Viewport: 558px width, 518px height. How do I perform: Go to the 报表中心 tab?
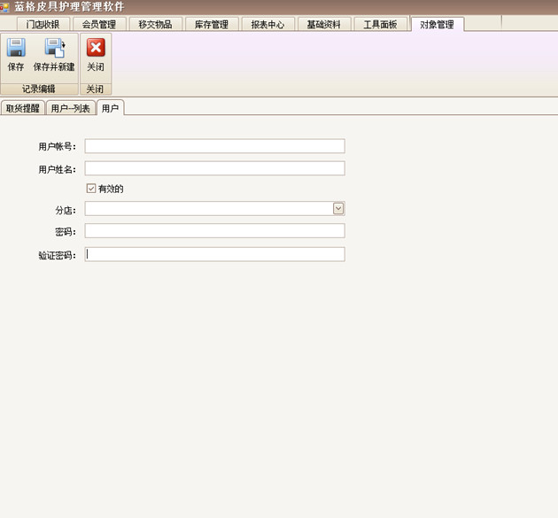(x=267, y=25)
